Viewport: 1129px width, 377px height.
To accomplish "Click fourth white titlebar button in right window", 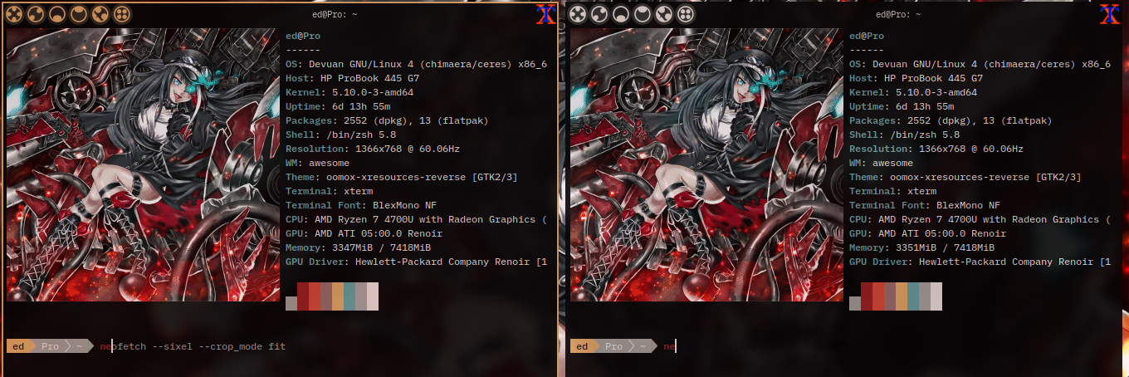I will point(643,14).
